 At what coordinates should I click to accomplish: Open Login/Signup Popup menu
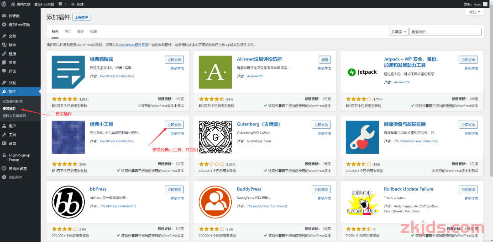[x=20, y=157]
